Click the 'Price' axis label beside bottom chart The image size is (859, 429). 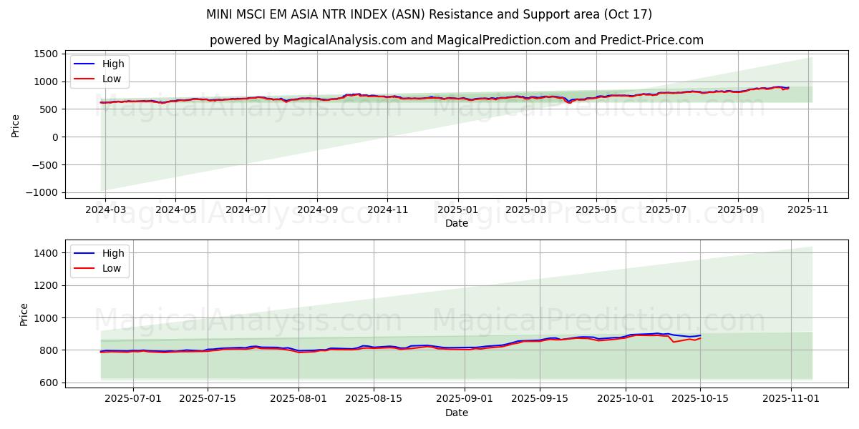tap(24, 315)
